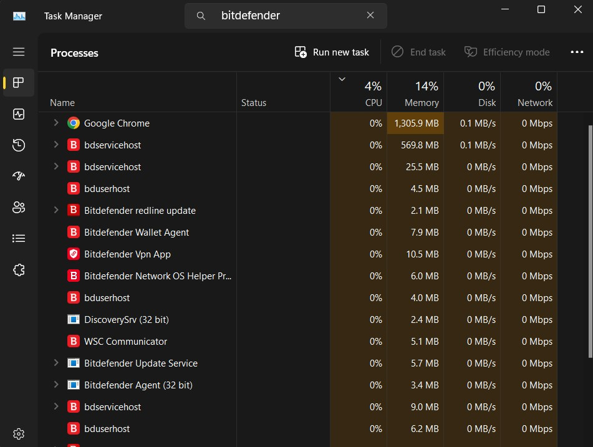Click the Bitdefender Update Service icon
This screenshot has width=593, height=447.
74,363
